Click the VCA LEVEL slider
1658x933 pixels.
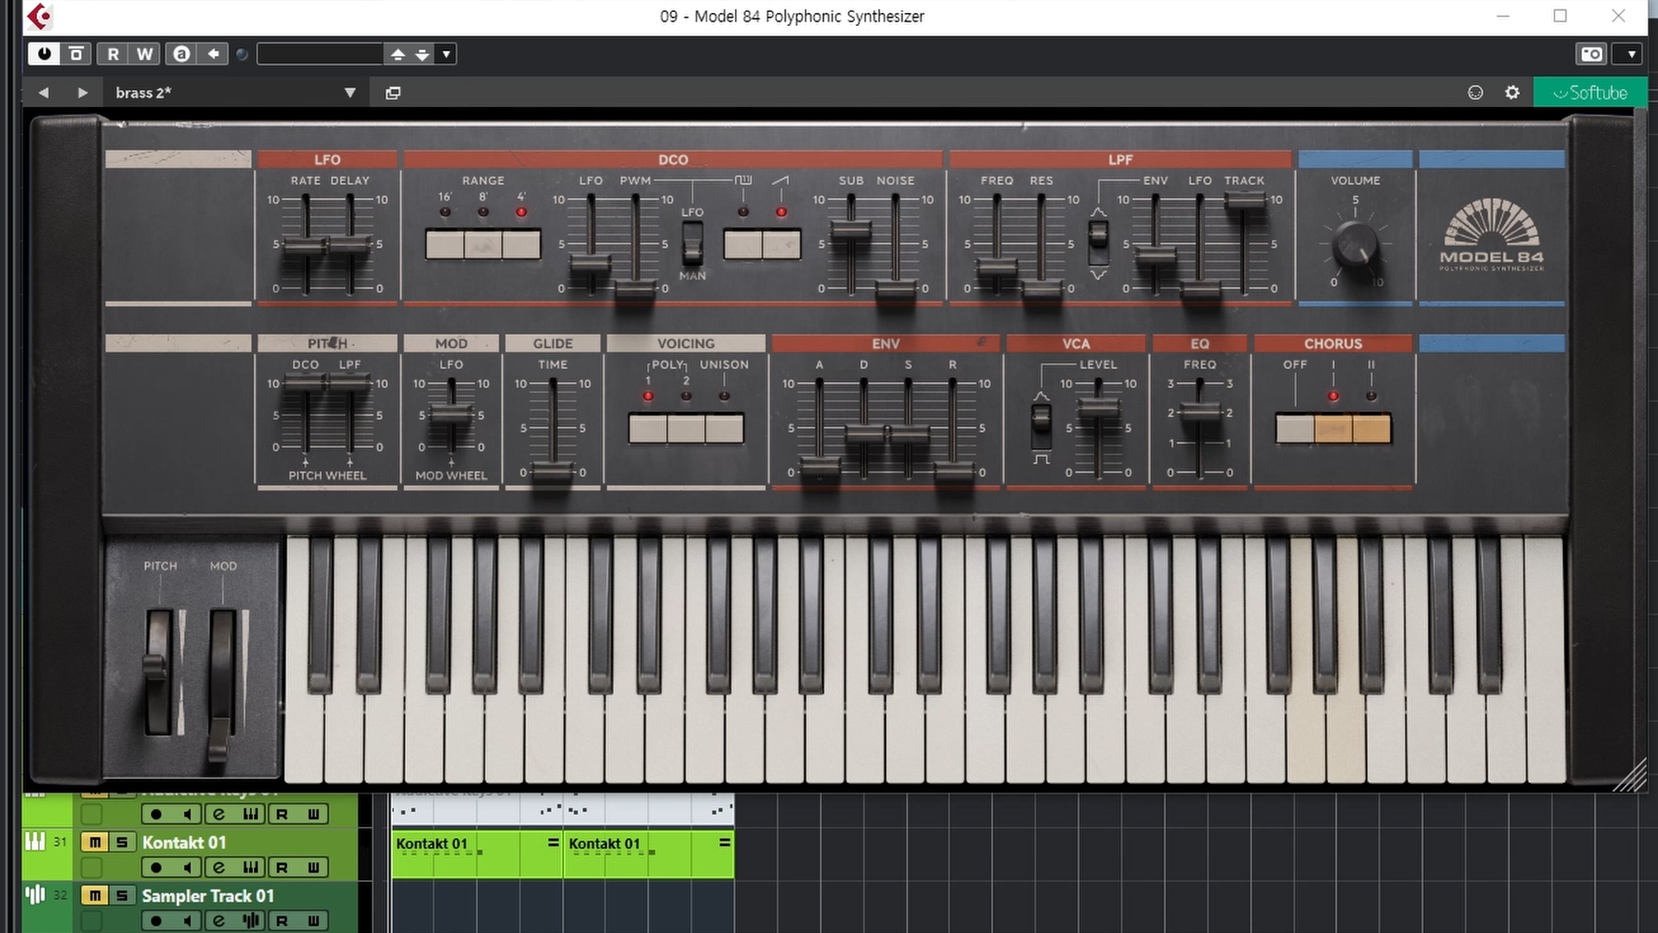point(1098,408)
